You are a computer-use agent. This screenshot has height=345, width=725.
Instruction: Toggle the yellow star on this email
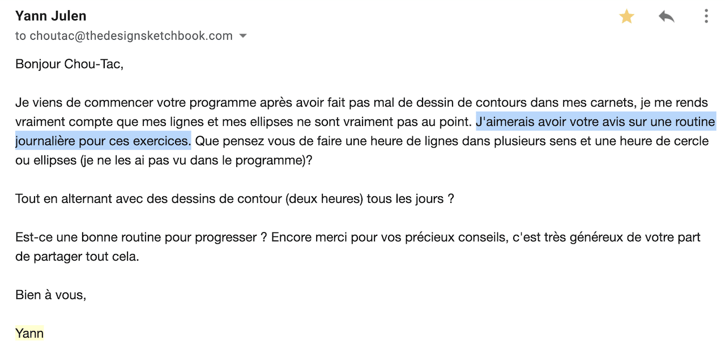(x=626, y=16)
